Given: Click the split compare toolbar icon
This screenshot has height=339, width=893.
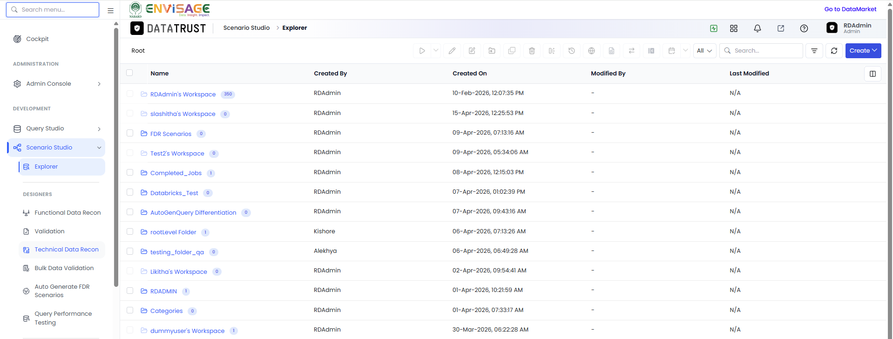Looking at the screenshot, I should [552, 51].
